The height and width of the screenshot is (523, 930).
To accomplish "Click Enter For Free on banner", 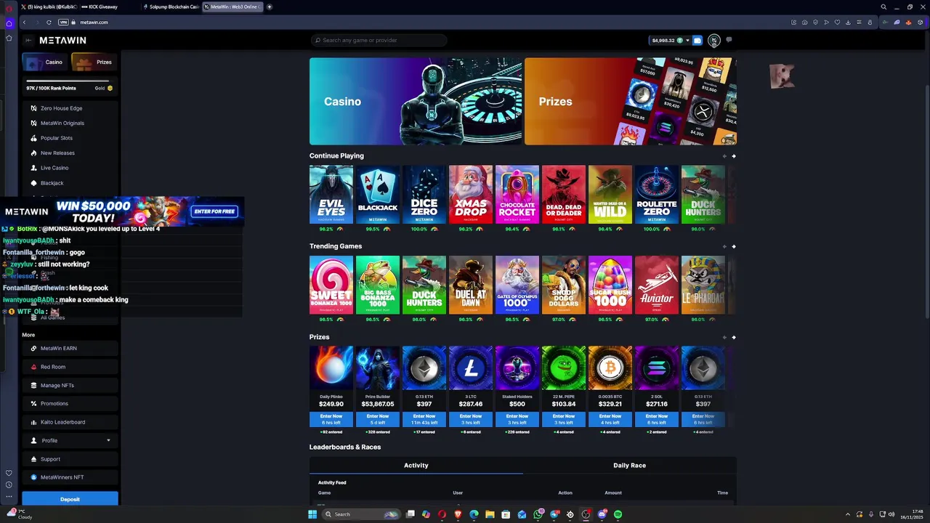I will coord(214,211).
